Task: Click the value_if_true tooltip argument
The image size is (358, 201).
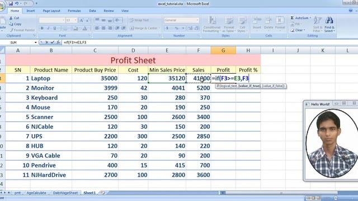Action: (249, 86)
